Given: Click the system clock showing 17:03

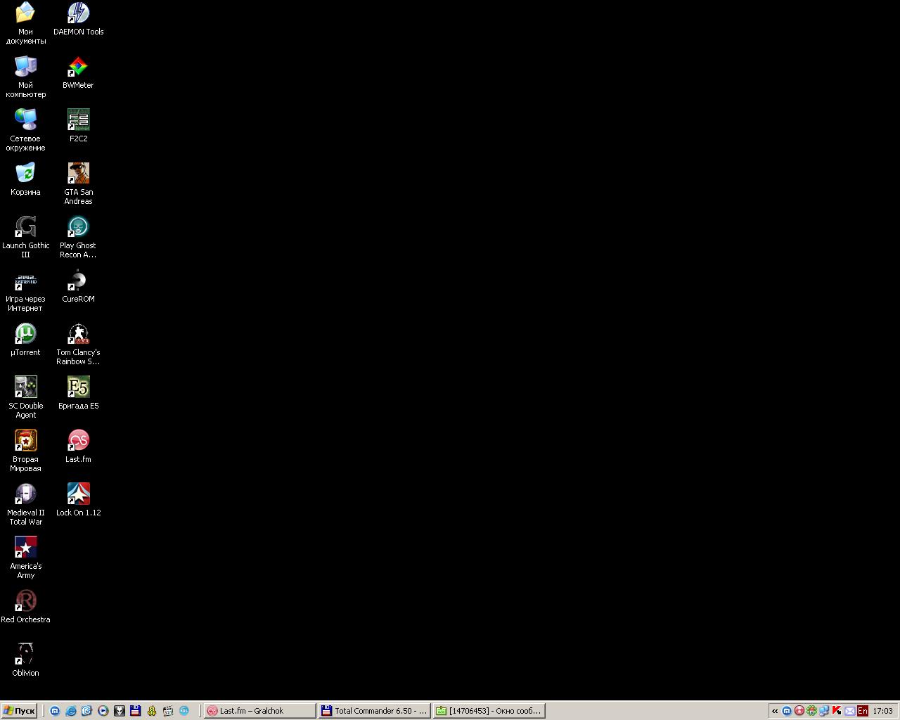Looking at the screenshot, I should (x=882, y=711).
